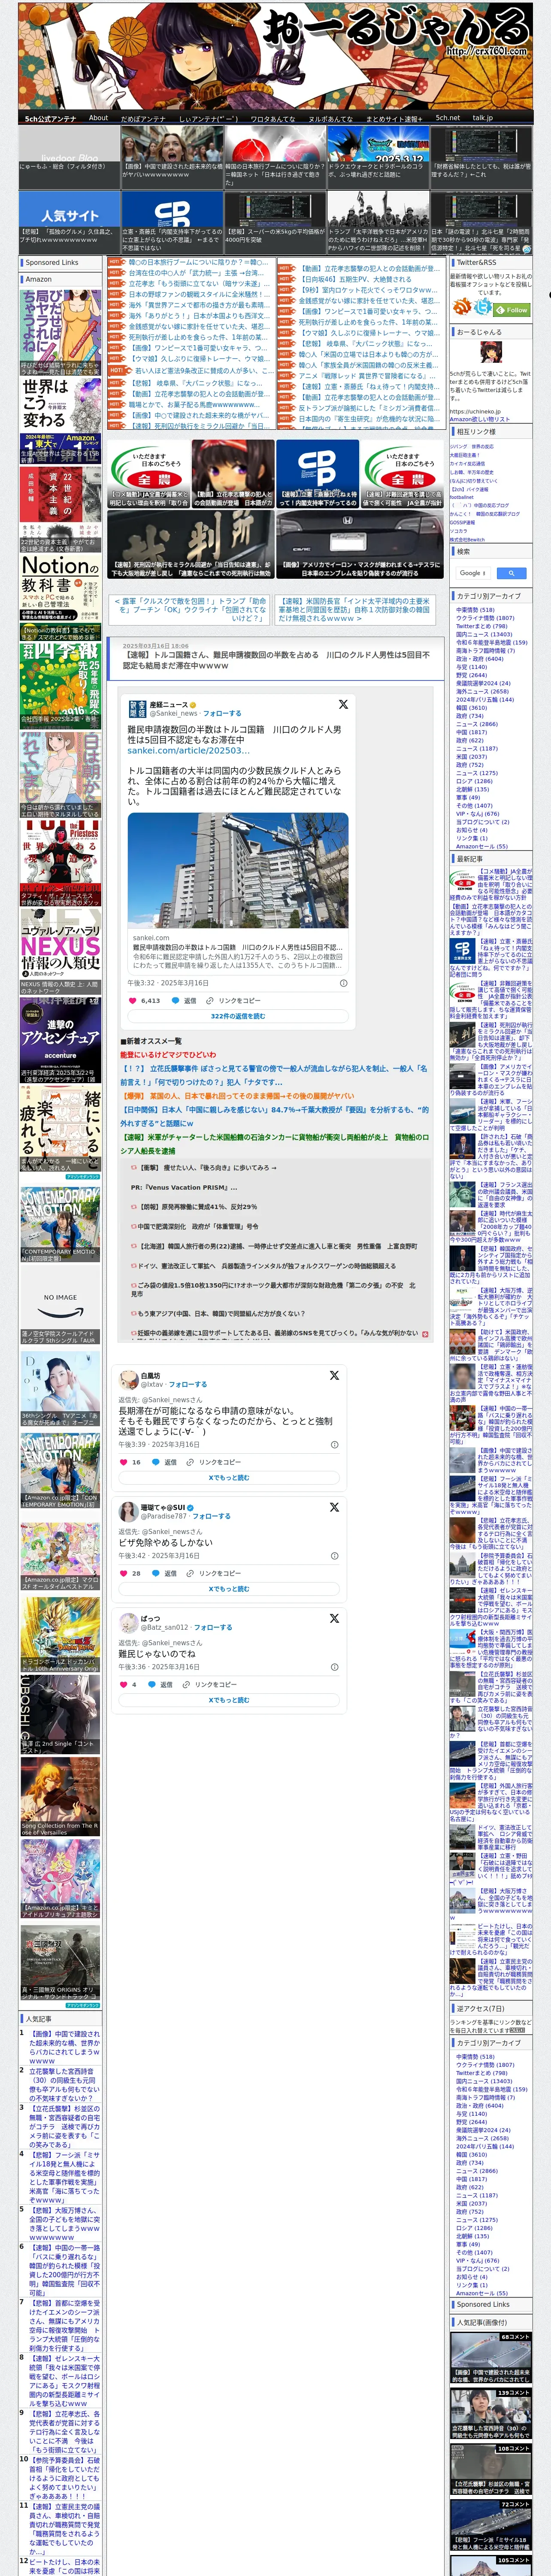Click the green Follow button in sidebar
551x2576 pixels.
point(512,310)
